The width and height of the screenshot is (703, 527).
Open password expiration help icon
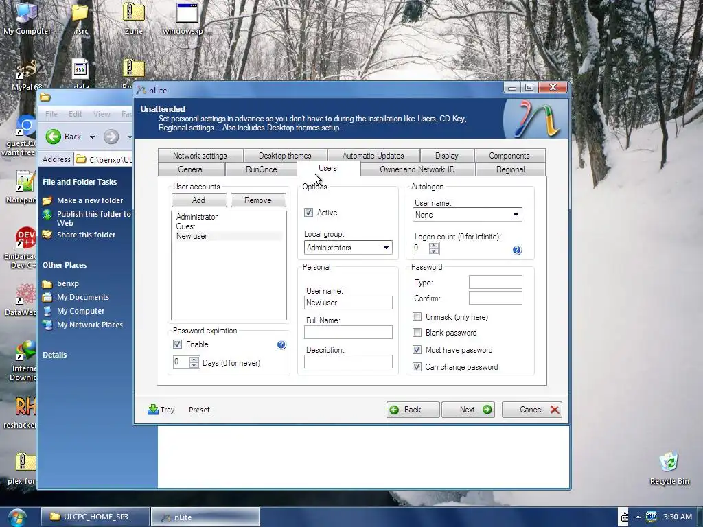[281, 344]
